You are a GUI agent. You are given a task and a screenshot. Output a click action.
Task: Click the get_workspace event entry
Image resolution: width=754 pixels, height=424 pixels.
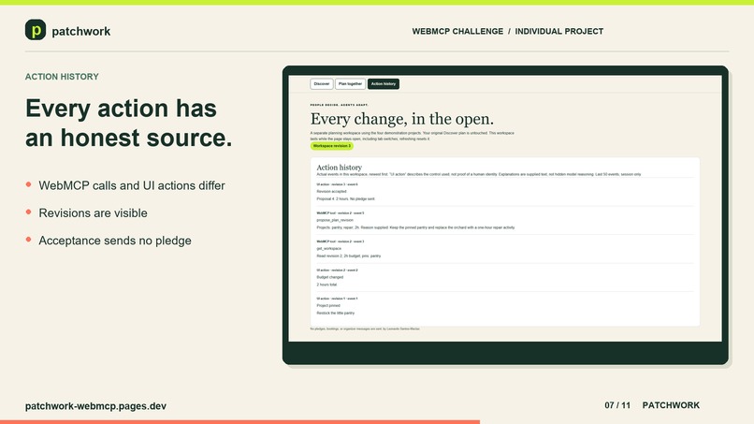click(329, 249)
